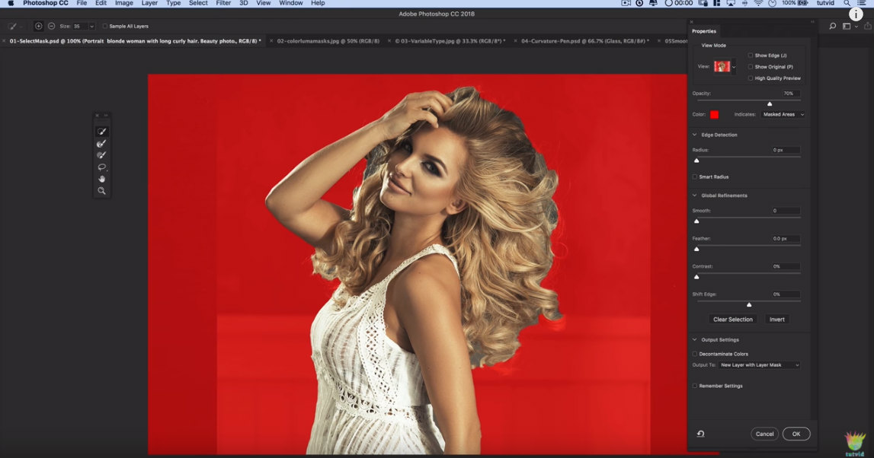The height and width of the screenshot is (458, 874).
Task: Enable Show Edge (J) checkbox
Action: tap(751, 55)
